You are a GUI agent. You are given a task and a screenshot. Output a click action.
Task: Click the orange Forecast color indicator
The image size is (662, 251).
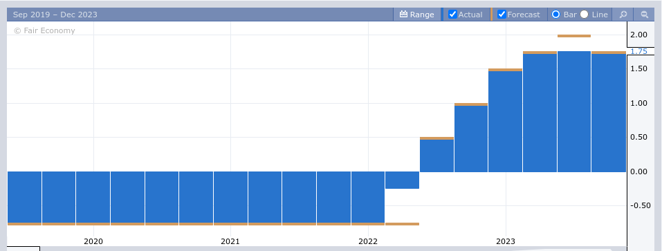491,15
